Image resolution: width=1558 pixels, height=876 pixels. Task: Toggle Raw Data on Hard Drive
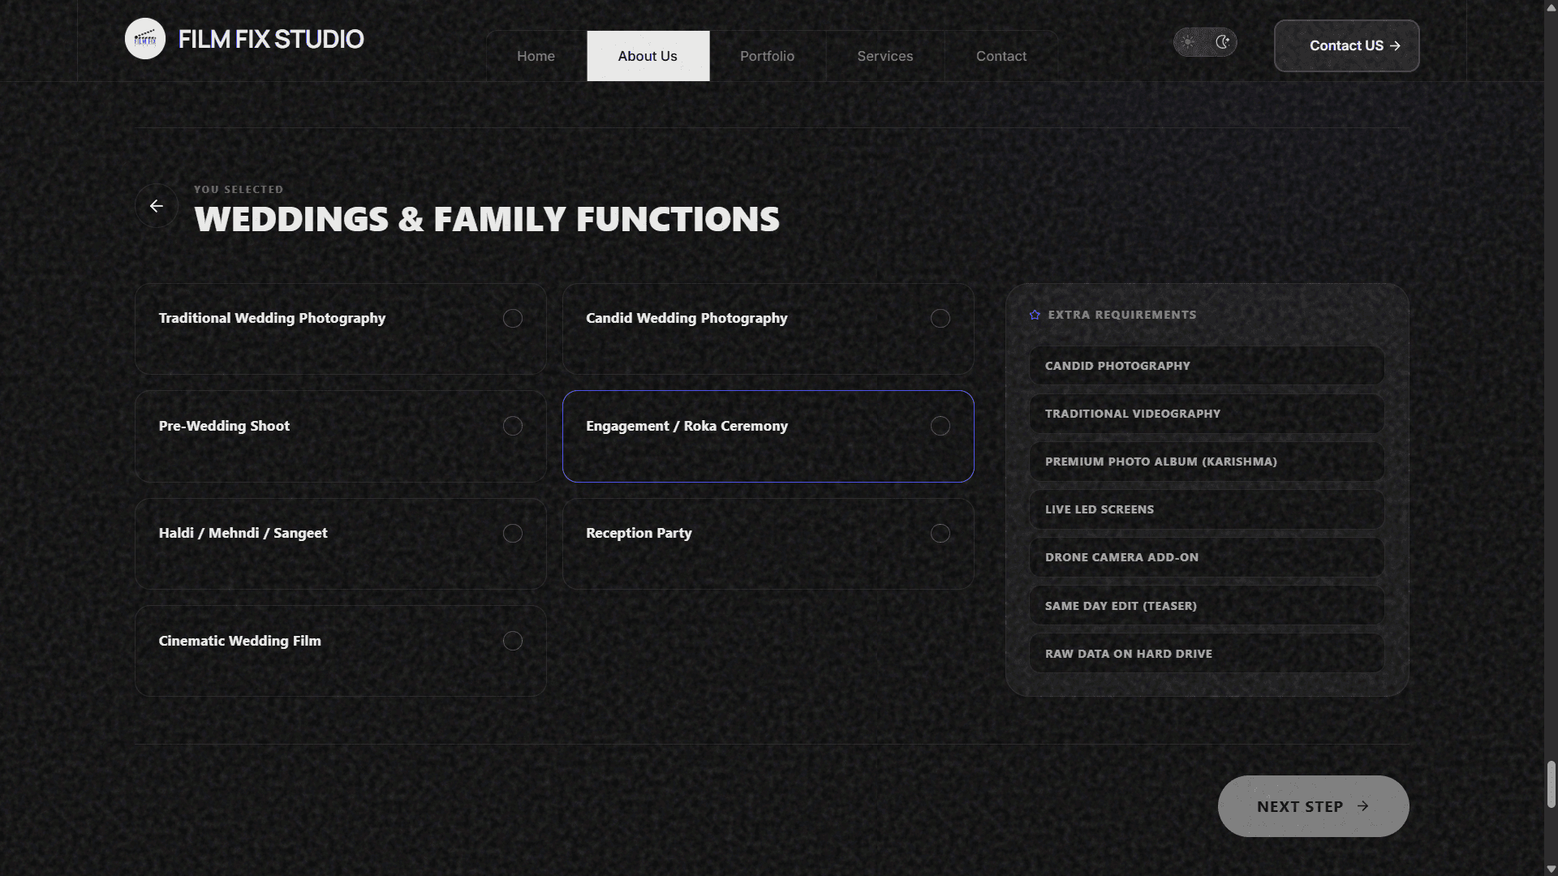pyautogui.click(x=1206, y=654)
